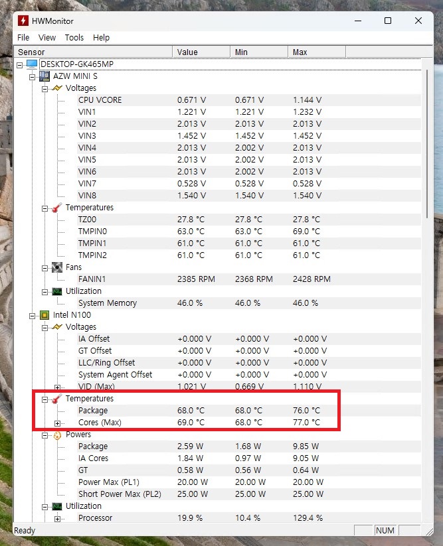The image size is (443, 546).
Task: Collapse Voltages under AZW MINI S
Action: [45, 89]
